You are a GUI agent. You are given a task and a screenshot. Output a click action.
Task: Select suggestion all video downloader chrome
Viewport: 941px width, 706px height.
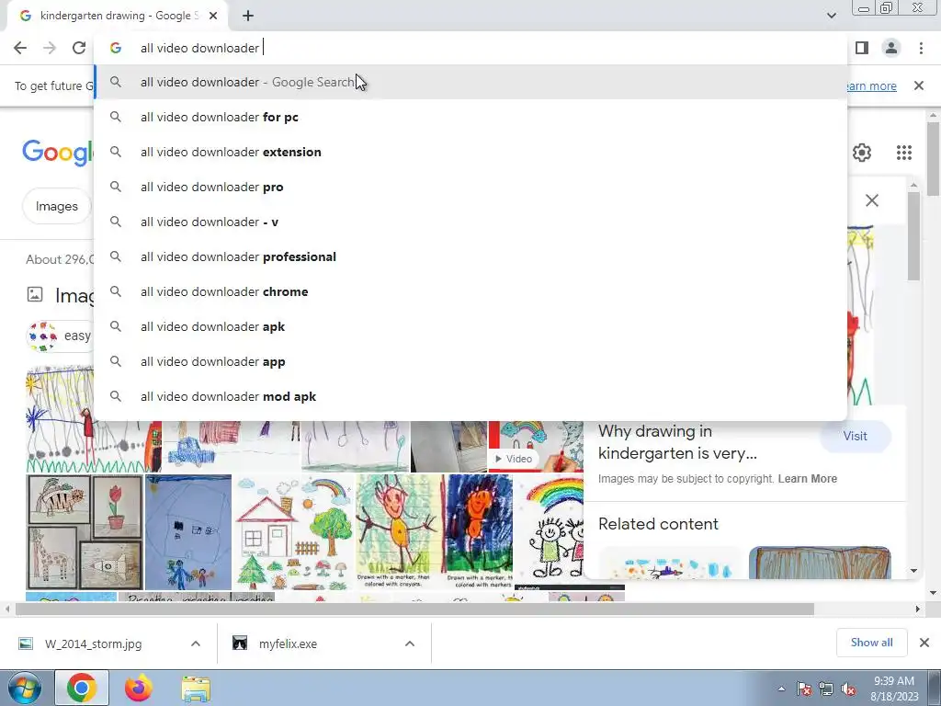click(x=470, y=291)
